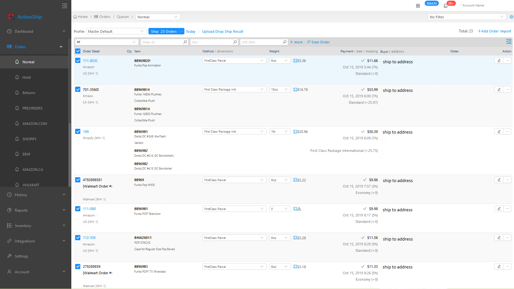Open the 10oz weight dropdown

[x=280, y=89]
